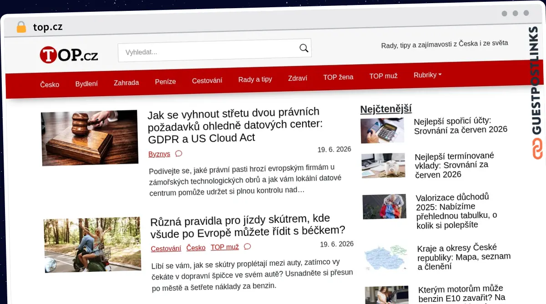This screenshot has width=546, height=304.
Task: Open Nejlepší spořicí účty article link
Action: tap(460, 126)
